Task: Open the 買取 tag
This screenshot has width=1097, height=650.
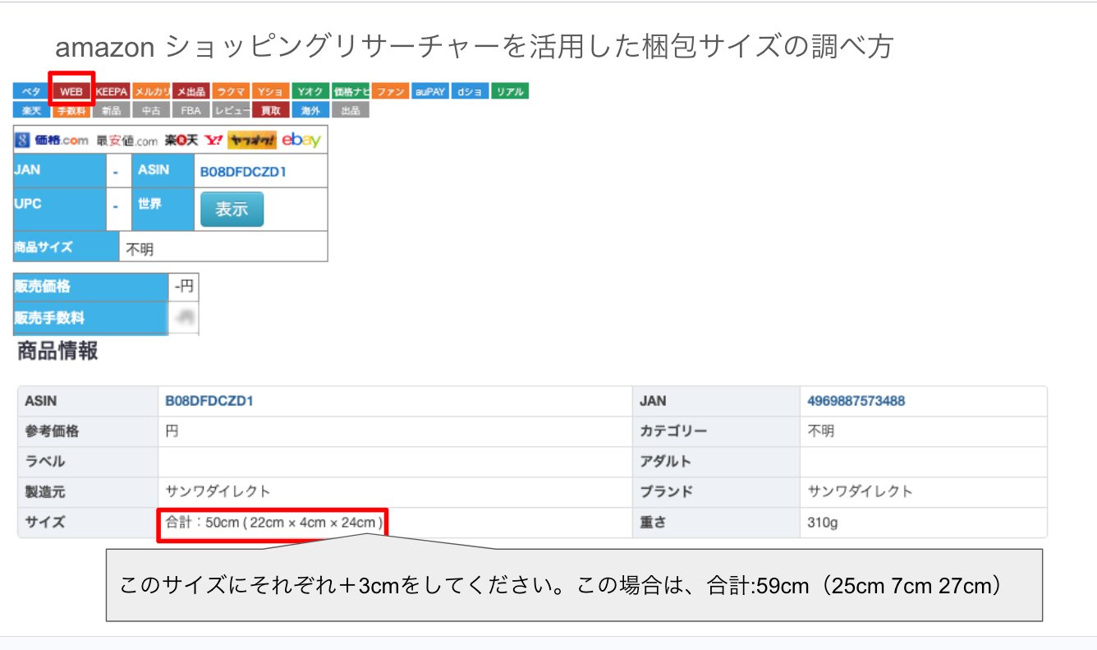Action: pyautogui.click(x=270, y=110)
